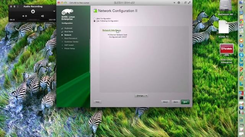Screen dimensions: 245x137
Task: Open Microsoft Excel in the Dock
Action: [241, 74]
